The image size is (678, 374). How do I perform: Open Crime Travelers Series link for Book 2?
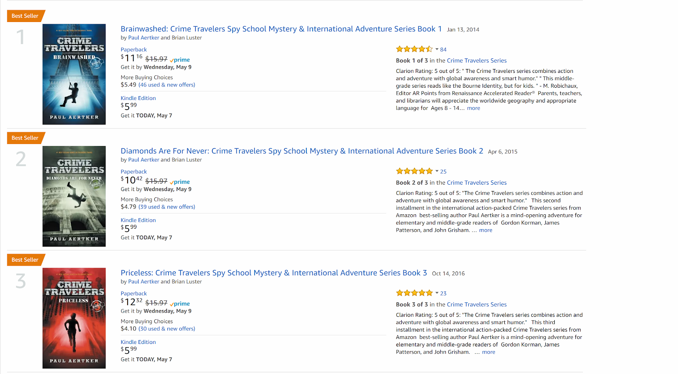(x=477, y=183)
